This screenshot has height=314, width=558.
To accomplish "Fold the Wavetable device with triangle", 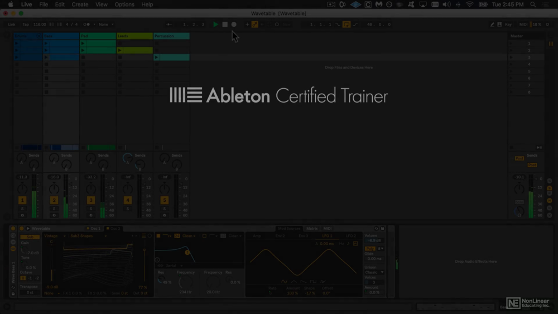I will pyautogui.click(x=28, y=228).
